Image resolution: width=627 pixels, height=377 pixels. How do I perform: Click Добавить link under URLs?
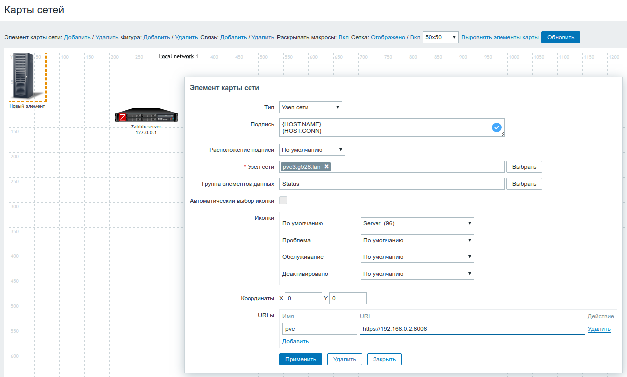tap(295, 341)
